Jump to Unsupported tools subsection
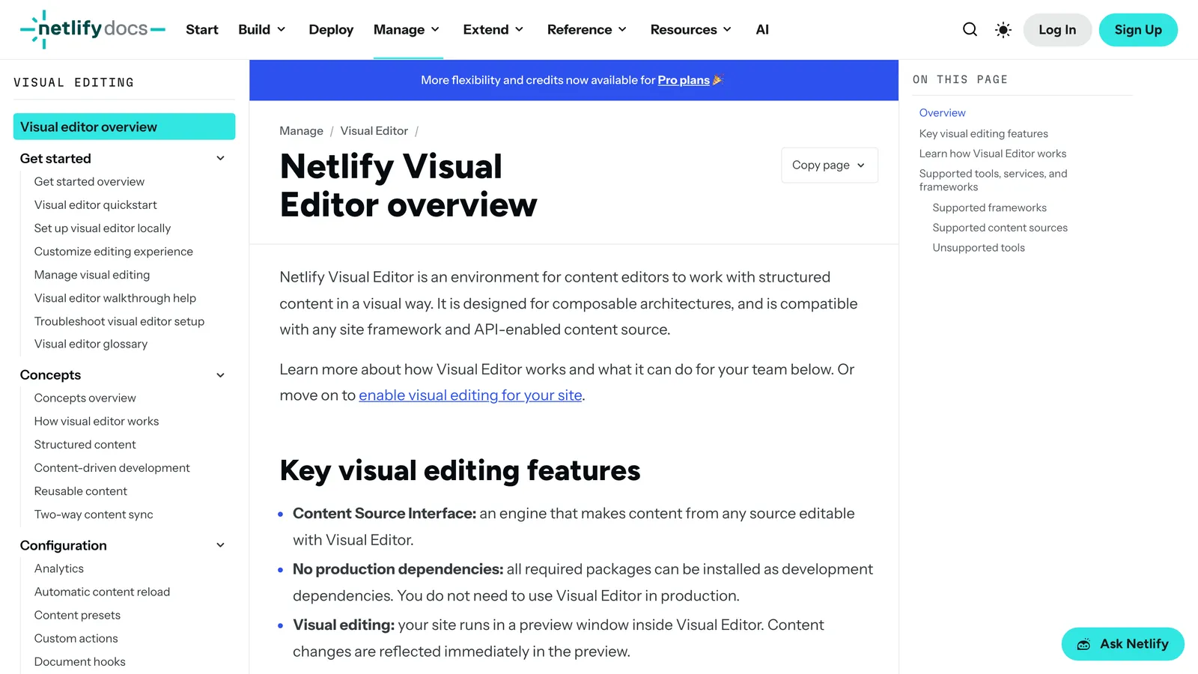1198x674 pixels. (979, 248)
